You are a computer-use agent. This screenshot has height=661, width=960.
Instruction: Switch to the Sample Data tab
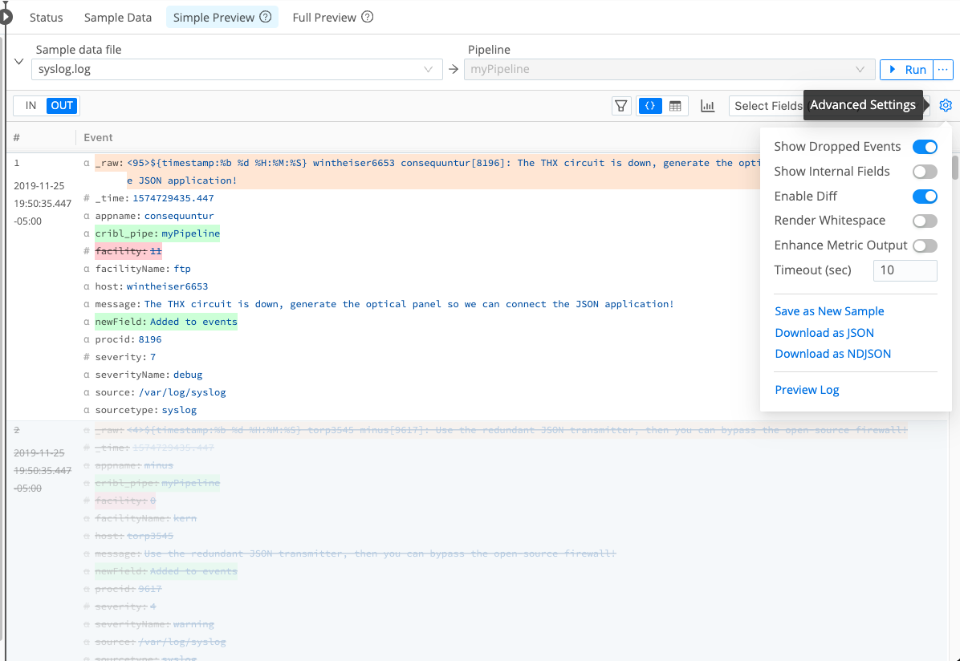coord(117,17)
